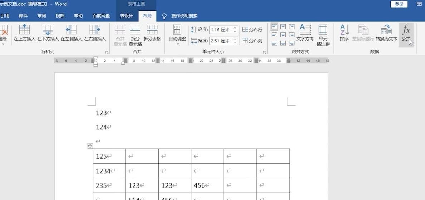Viewport: 425px width, 200px height.
Task: Click 分布行 (Distribute Rows) button
Action: click(x=252, y=30)
